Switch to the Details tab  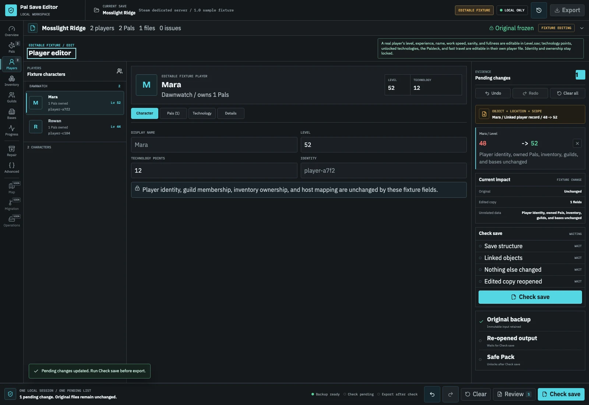point(231,113)
